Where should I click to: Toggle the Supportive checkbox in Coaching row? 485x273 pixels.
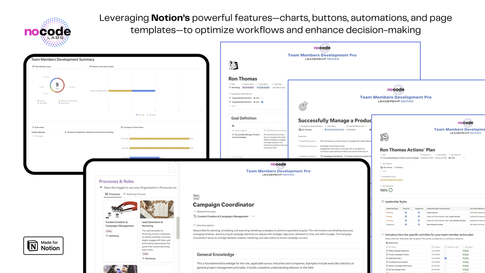(x=419, y=220)
